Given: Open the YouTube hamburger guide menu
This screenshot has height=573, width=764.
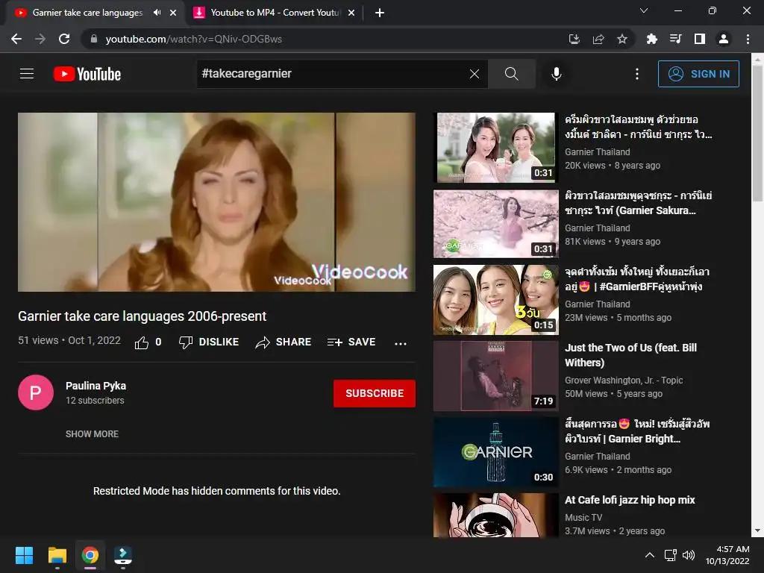Looking at the screenshot, I should (27, 74).
